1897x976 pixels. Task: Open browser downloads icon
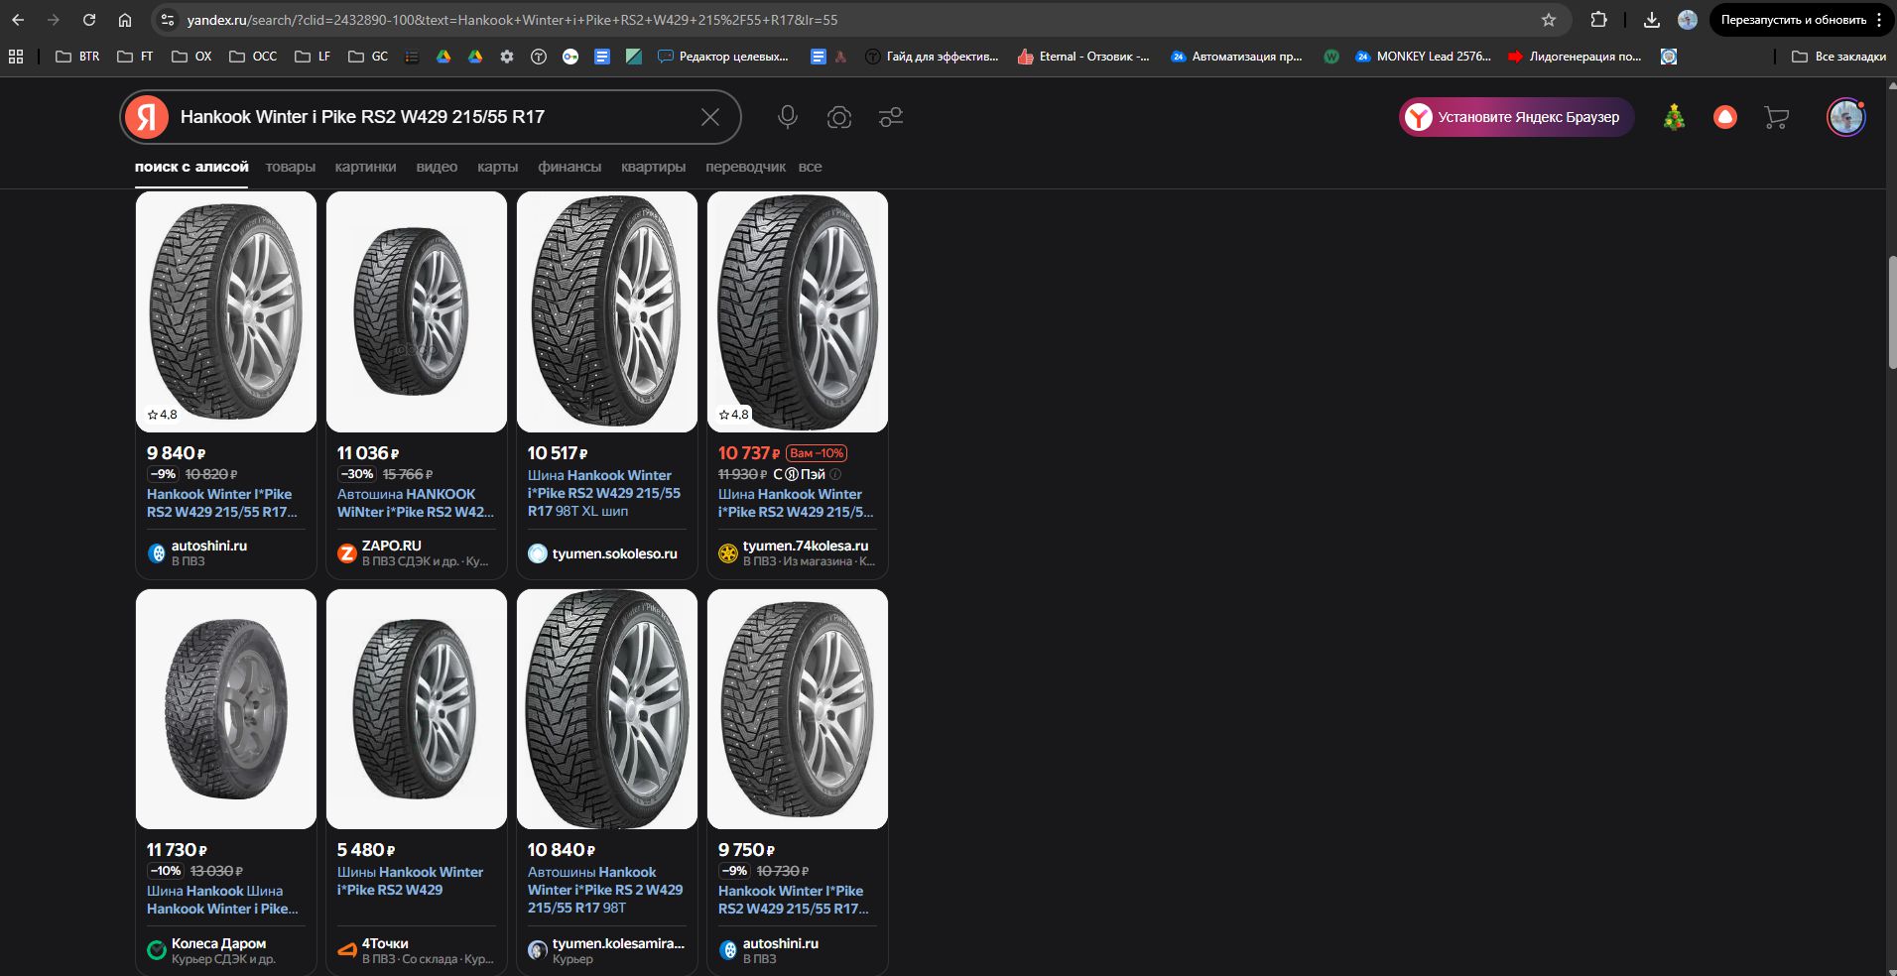point(1652,20)
